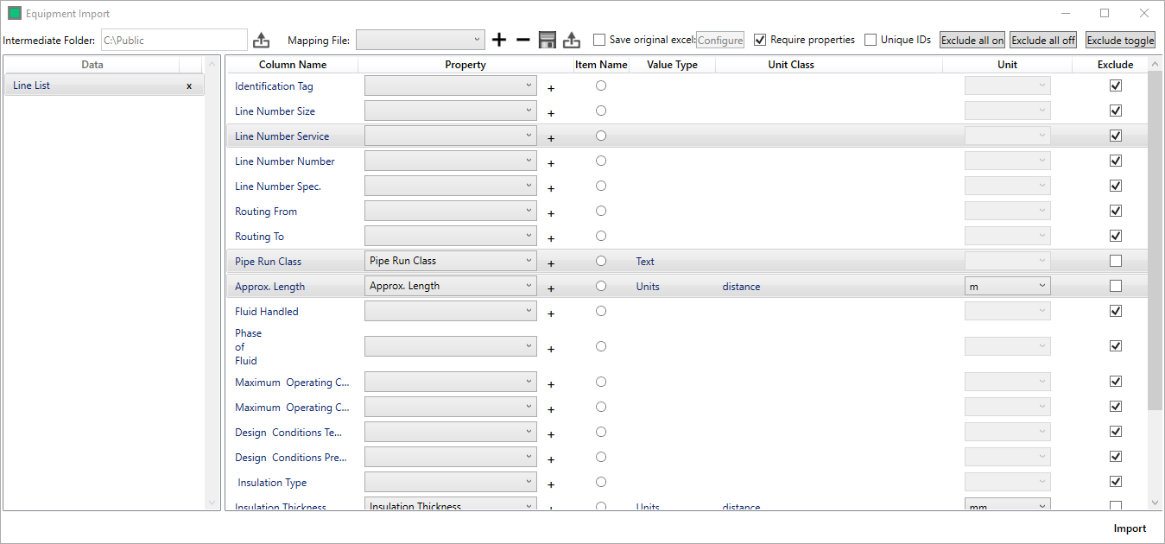This screenshot has width=1165, height=544.
Task: Open the Unit dropdown for Approx. Length
Action: (1007, 286)
